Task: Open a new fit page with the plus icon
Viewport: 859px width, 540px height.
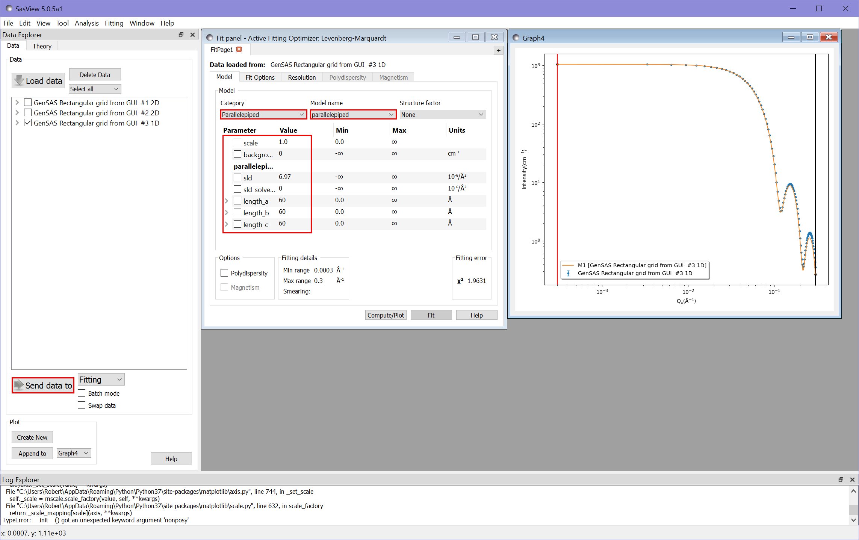Action: pyautogui.click(x=498, y=50)
